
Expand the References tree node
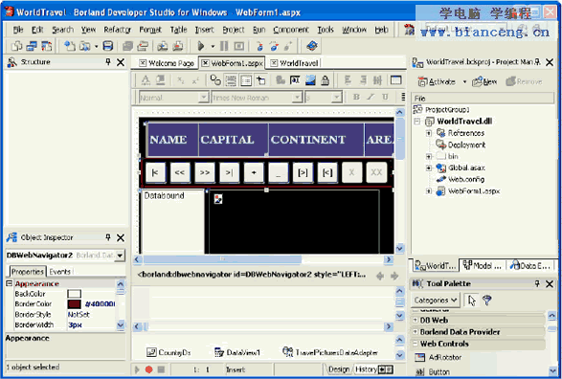coord(429,133)
